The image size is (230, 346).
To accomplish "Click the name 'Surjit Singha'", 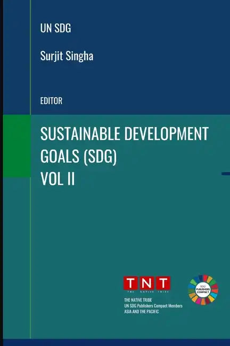I will point(67,56).
